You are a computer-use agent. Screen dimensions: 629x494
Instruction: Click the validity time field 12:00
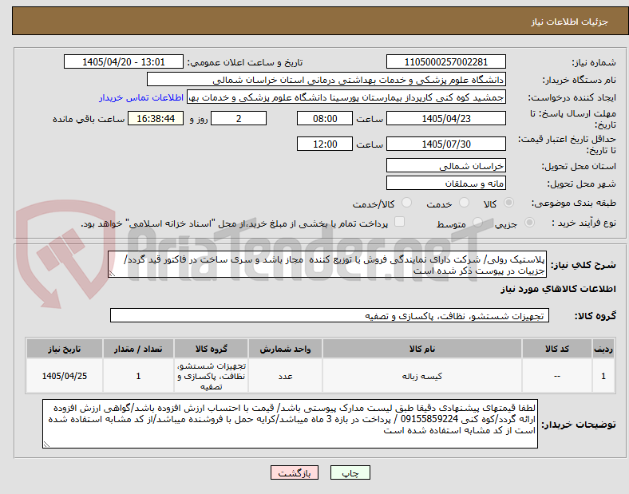[x=325, y=144]
